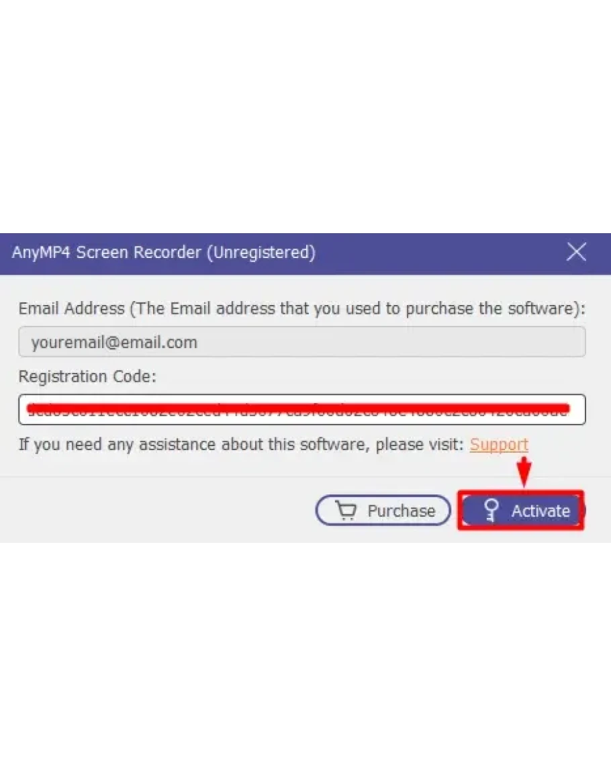Click the key icon on Activate
The image size is (611, 776).
[x=492, y=511]
